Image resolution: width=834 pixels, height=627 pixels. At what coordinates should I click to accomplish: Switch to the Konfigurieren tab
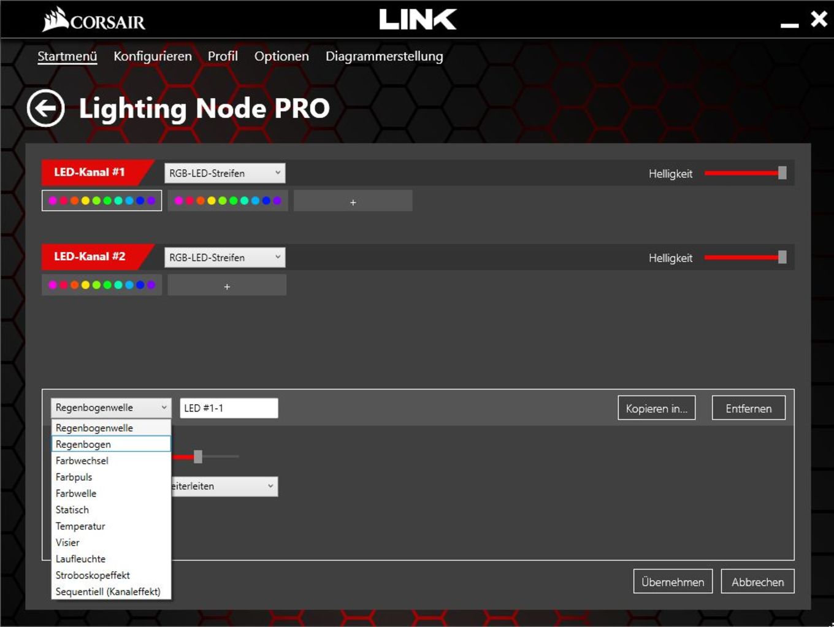pyautogui.click(x=153, y=56)
